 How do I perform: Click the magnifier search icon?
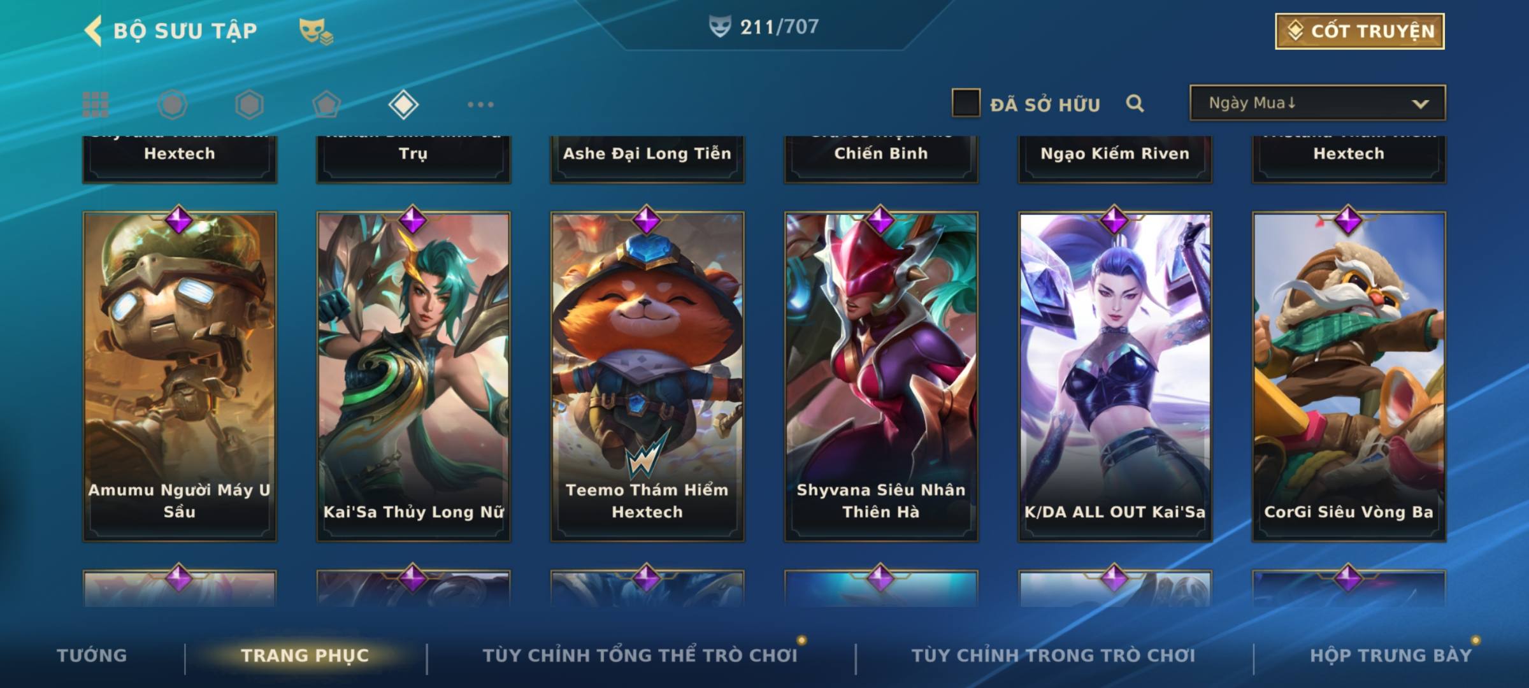pyautogui.click(x=1135, y=103)
